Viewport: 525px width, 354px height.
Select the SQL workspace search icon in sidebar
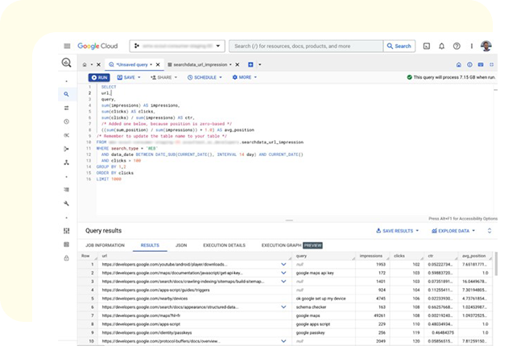pyautogui.click(x=66, y=94)
